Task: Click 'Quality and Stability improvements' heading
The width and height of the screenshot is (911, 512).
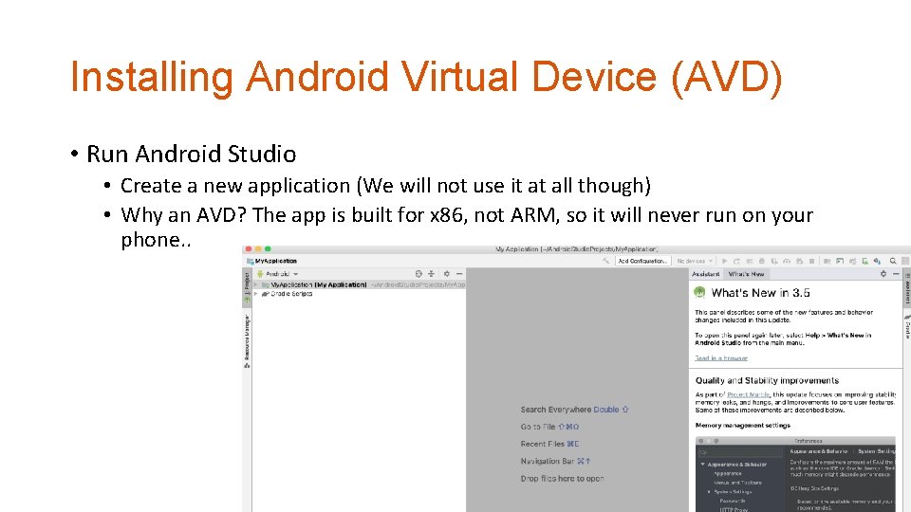Action: 767,381
